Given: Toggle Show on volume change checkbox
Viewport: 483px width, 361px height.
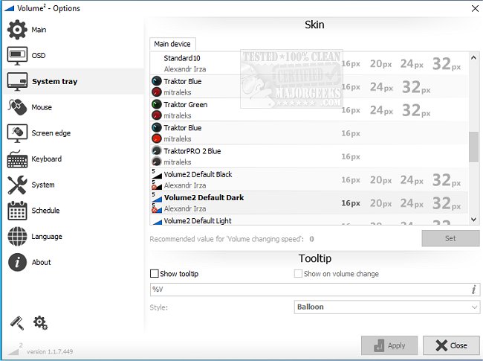Looking at the screenshot, I should pos(298,274).
